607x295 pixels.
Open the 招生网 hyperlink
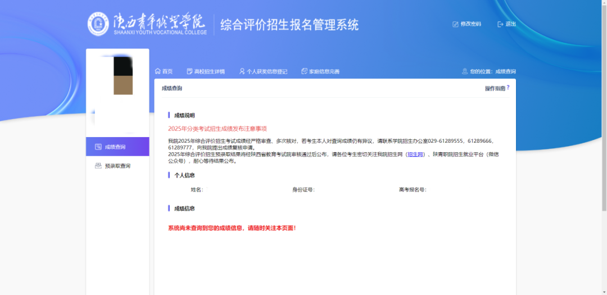pyautogui.click(x=415, y=155)
